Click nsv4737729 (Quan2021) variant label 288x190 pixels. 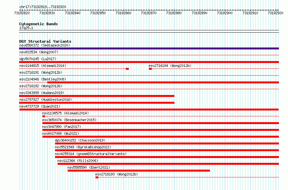click(40, 106)
